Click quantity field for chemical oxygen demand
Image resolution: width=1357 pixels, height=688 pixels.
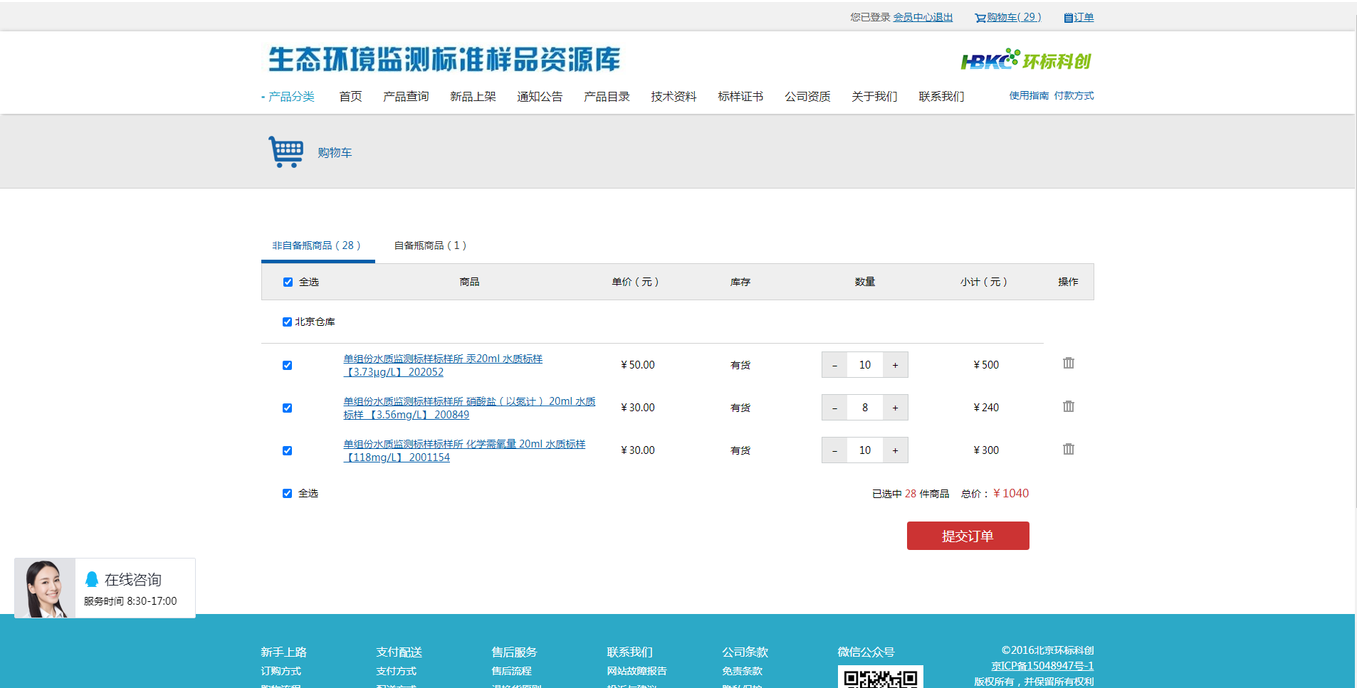pos(864,450)
